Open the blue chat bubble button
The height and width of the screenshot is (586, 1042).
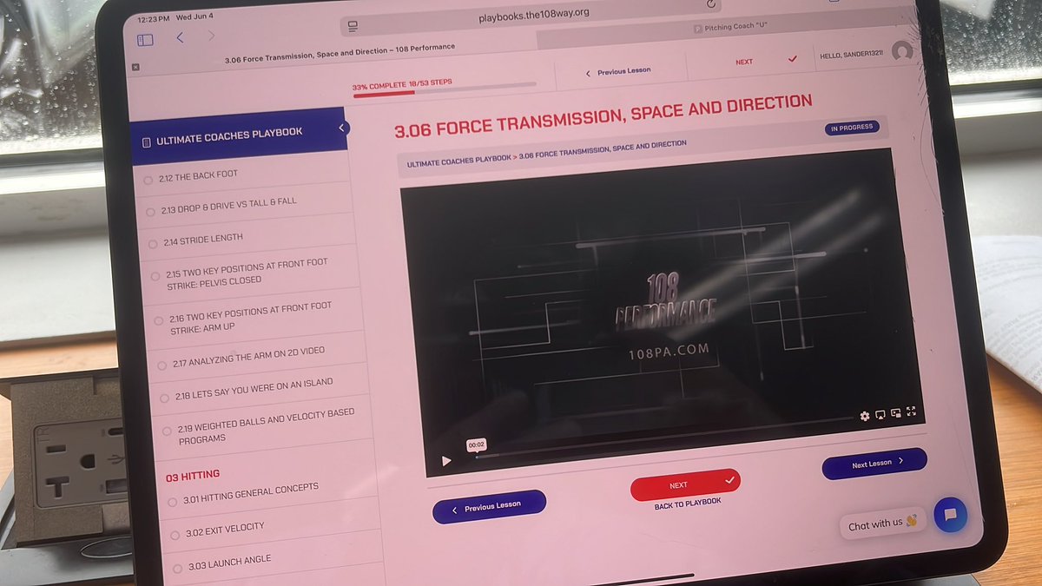[x=950, y=515]
